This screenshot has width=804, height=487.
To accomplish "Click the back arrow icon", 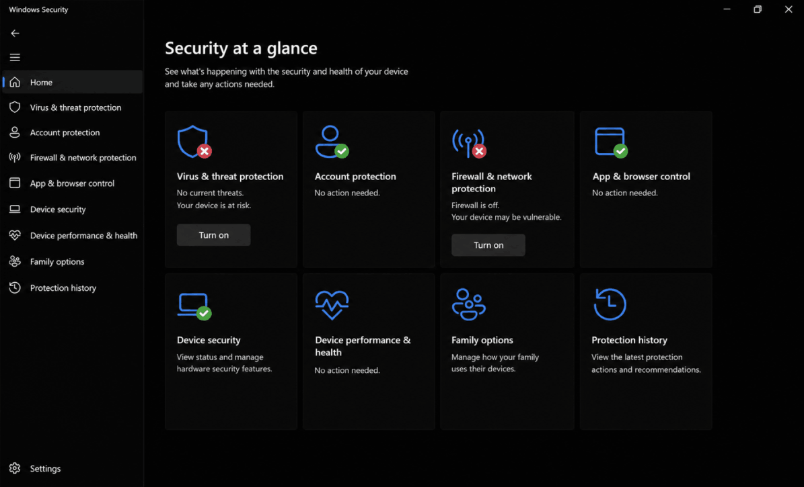I will coord(15,34).
